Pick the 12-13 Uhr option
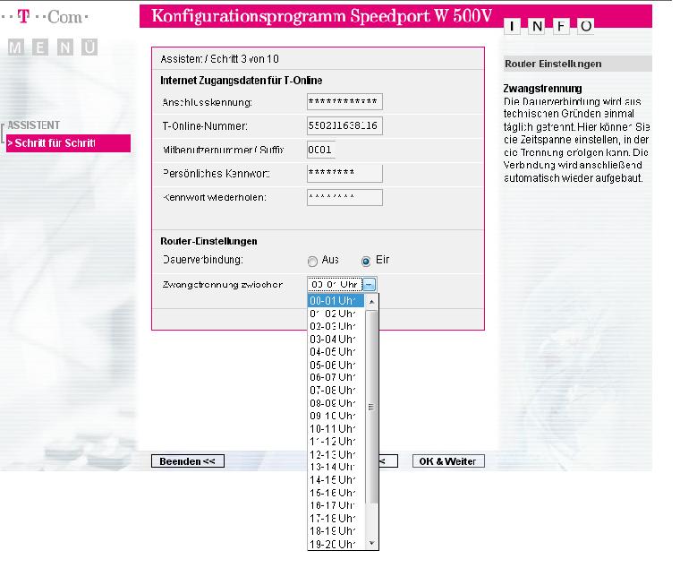The height and width of the screenshot is (585, 680). tap(336, 454)
